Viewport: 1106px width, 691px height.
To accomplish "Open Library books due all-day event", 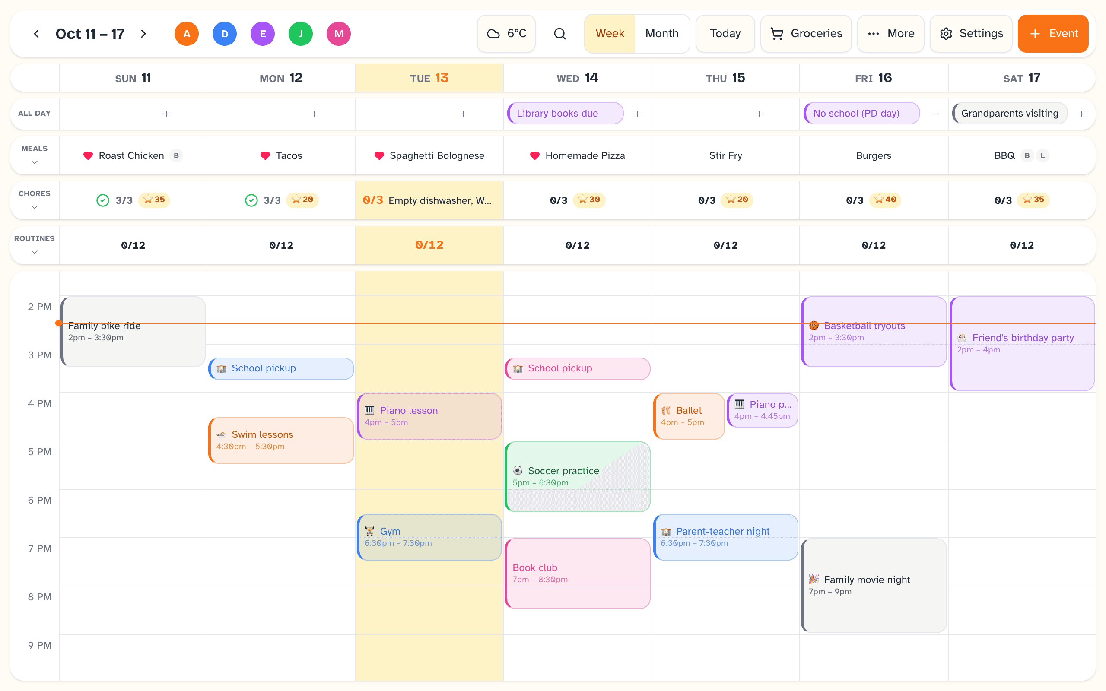I will [566, 113].
